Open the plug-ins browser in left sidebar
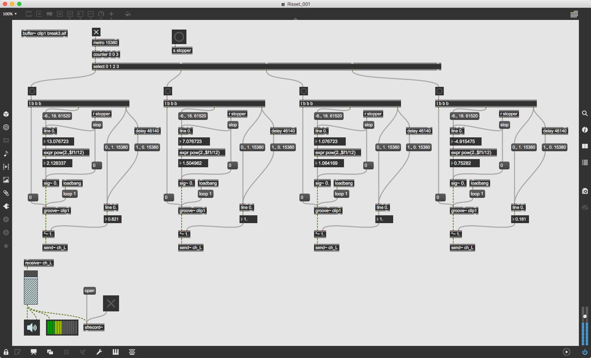 (x=6, y=206)
